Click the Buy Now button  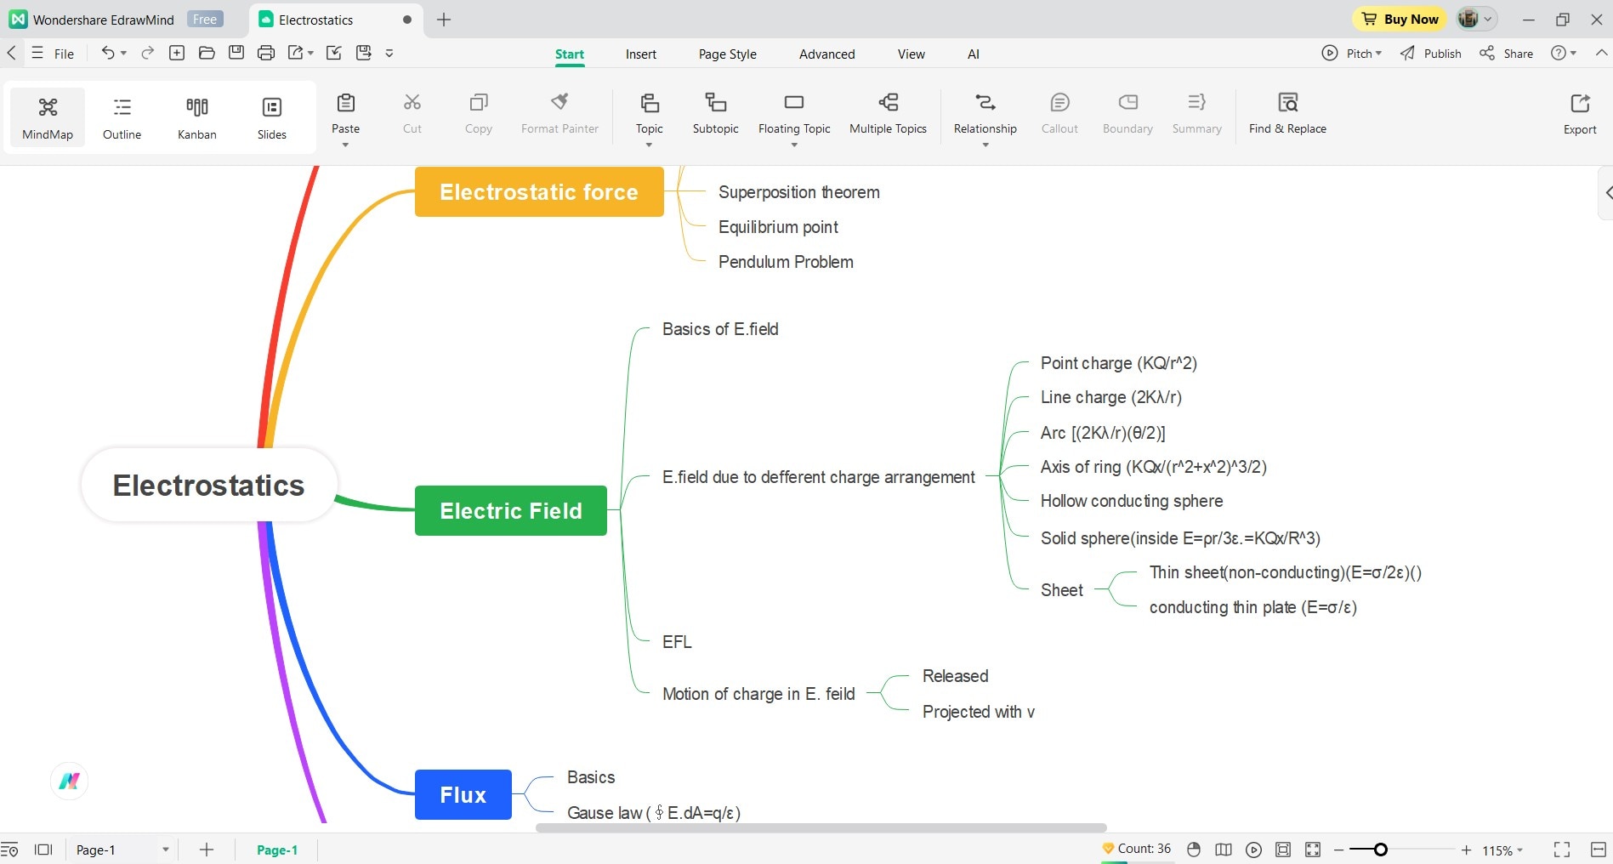1400,19
